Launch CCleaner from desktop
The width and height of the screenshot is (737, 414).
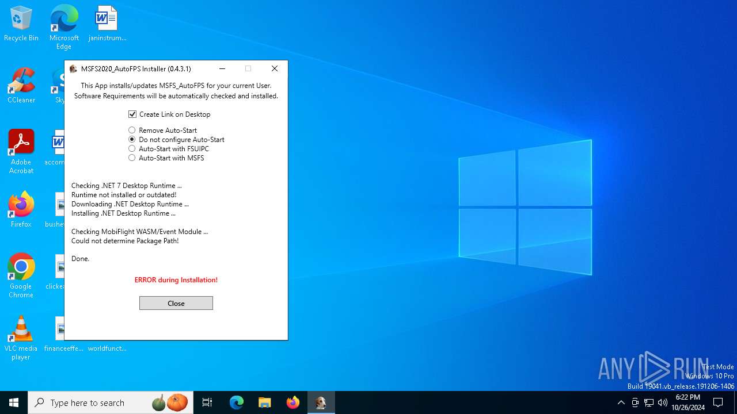(x=21, y=86)
